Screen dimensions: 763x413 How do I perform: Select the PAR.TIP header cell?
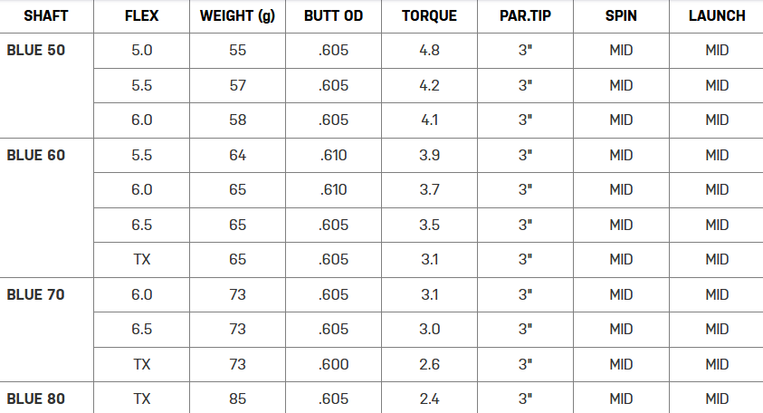tap(525, 16)
